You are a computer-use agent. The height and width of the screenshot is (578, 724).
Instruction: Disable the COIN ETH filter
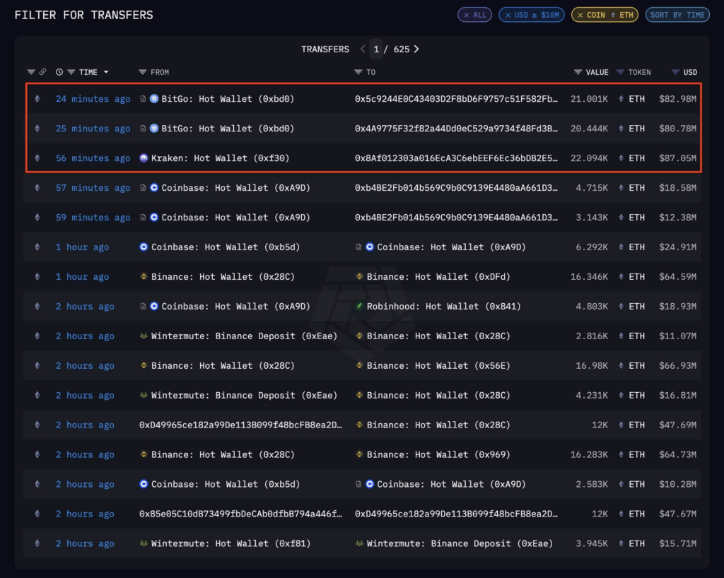point(581,14)
